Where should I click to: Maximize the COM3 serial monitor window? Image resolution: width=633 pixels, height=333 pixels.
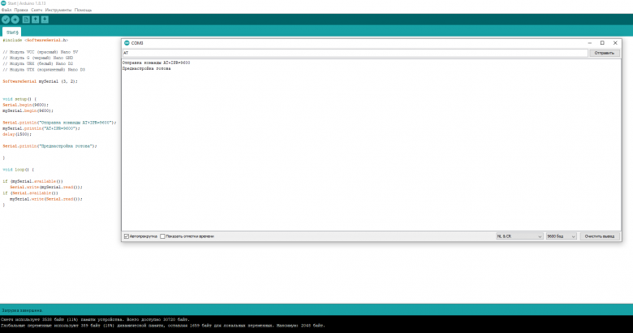[x=602, y=42]
